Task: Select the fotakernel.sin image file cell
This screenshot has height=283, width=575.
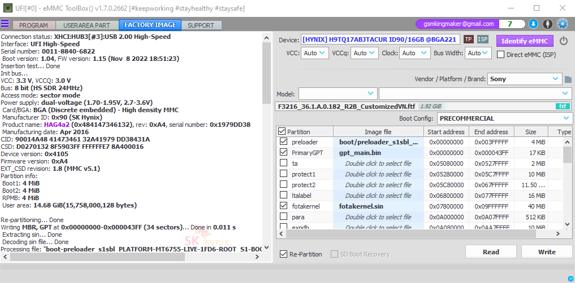Action: tap(378, 206)
